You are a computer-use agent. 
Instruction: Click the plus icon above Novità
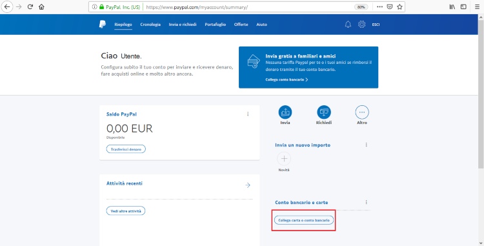tap(284, 159)
